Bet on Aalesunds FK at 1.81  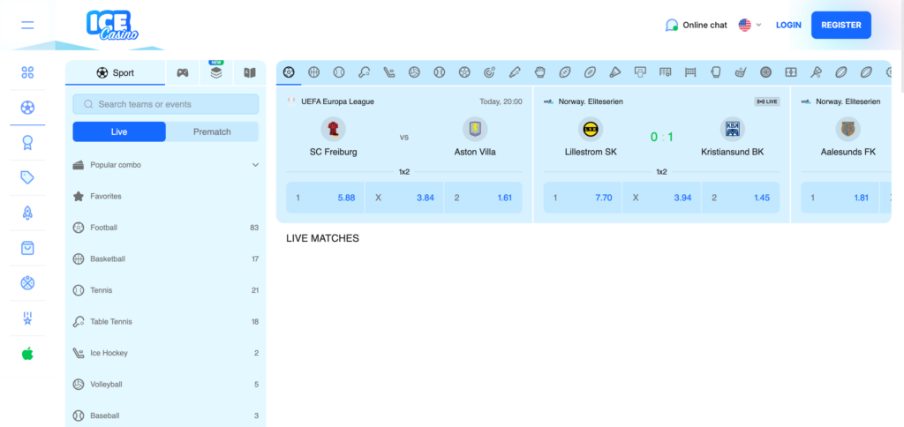pyautogui.click(x=840, y=198)
